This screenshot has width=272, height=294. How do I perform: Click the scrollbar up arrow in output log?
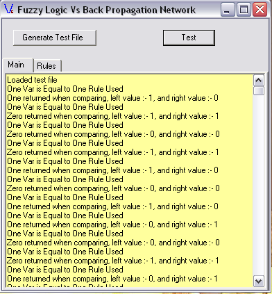258,81
